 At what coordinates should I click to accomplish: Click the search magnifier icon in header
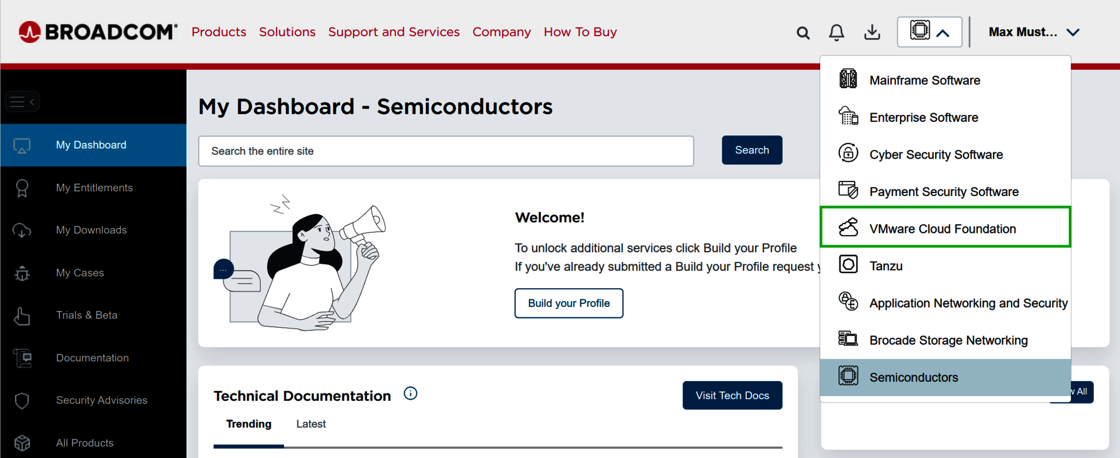click(803, 33)
